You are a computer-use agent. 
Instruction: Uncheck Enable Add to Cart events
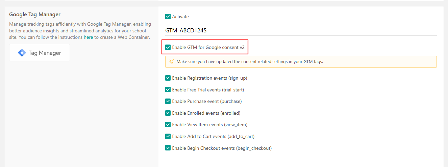click(x=168, y=136)
